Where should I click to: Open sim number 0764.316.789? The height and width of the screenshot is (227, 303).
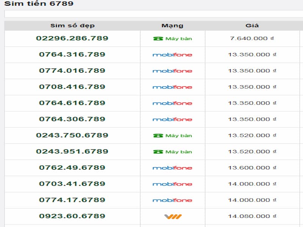[72, 54]
